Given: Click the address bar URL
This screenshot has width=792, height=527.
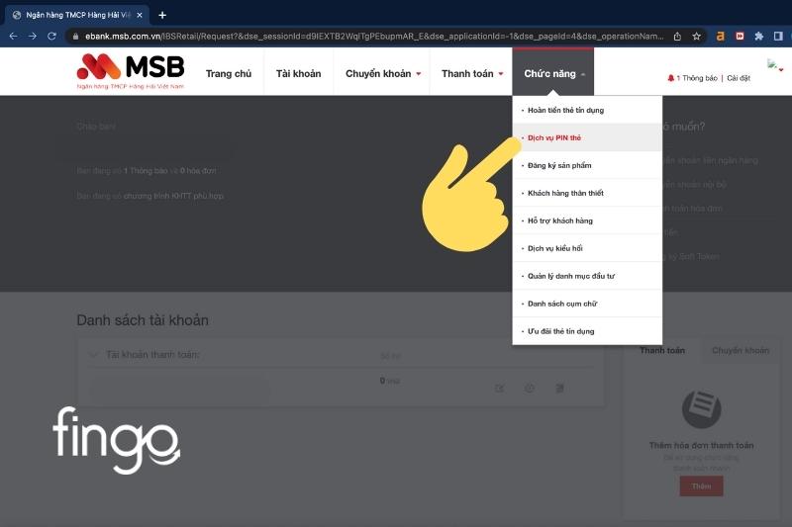Looking at the screenshot, I should point(374,37).
